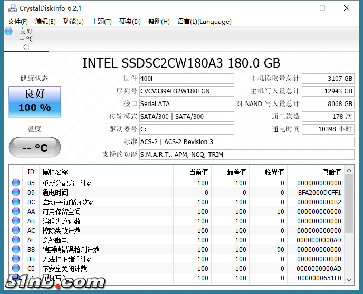Click the 临界值 column header
Image resolution: width=363 pixels, height=294 pixels.
tap(268, 172)
